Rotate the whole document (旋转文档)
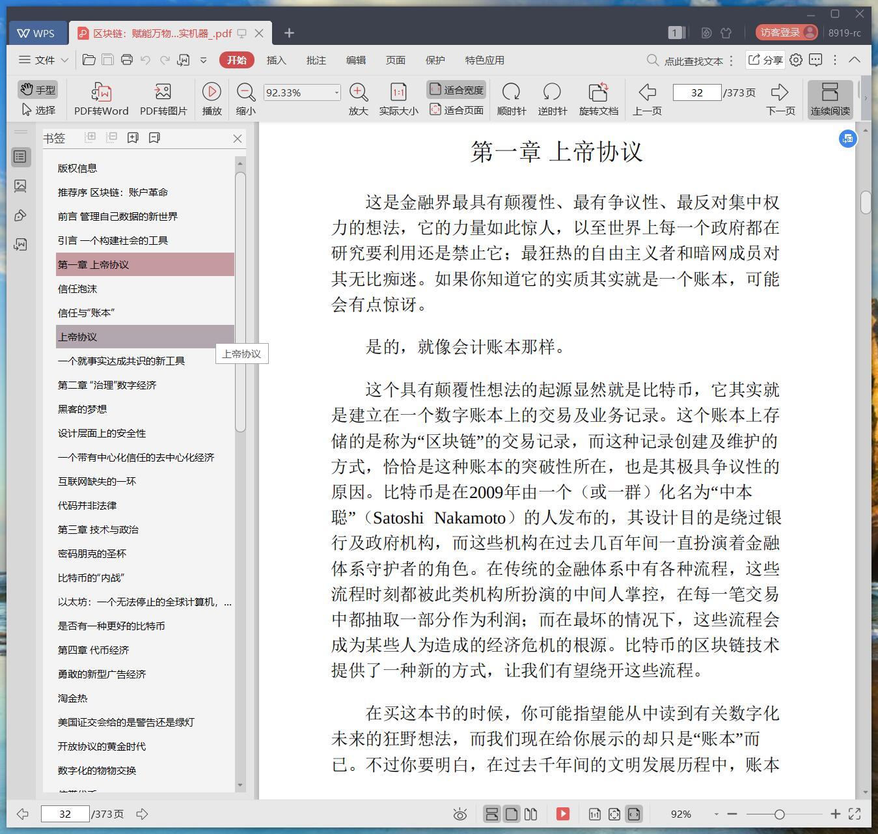This screenshot has height=834, width=878. (x=599, y=99)
